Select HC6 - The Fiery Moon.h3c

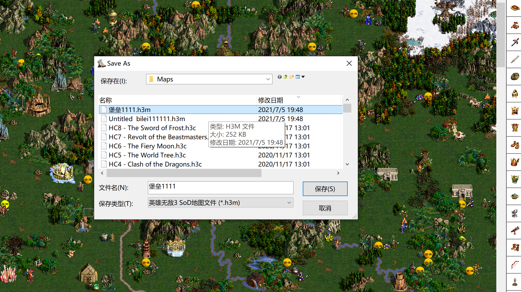click(x=148, y=146)
